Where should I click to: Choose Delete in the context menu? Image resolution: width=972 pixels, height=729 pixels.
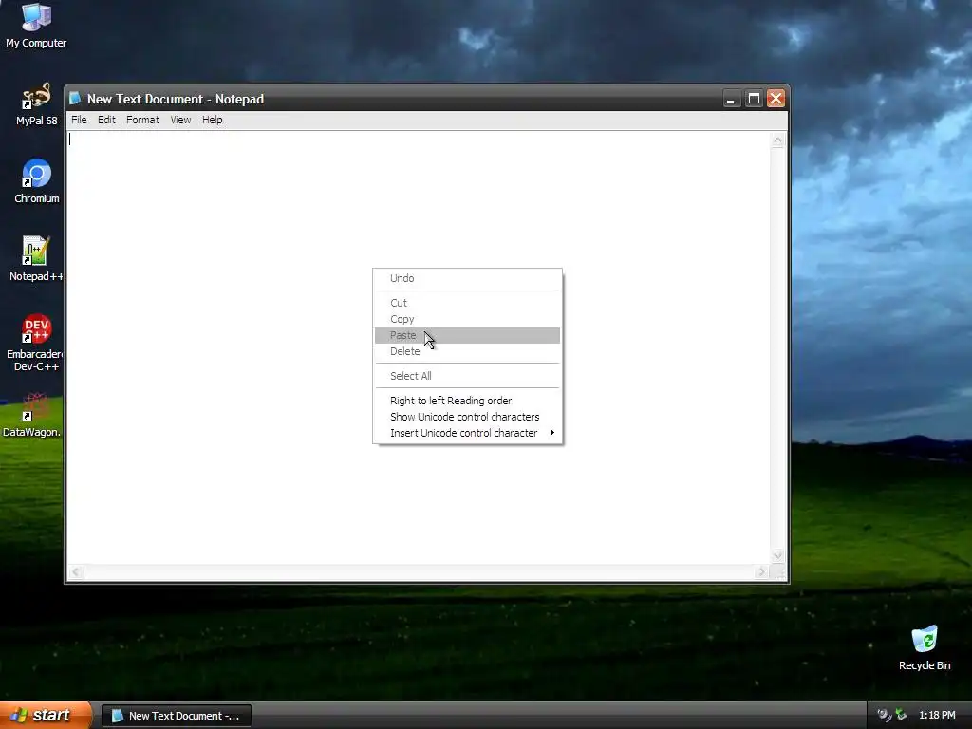pyautogui.click(x=467, y=351)
